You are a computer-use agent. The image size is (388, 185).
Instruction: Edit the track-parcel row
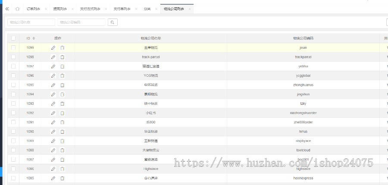(53, 57)
